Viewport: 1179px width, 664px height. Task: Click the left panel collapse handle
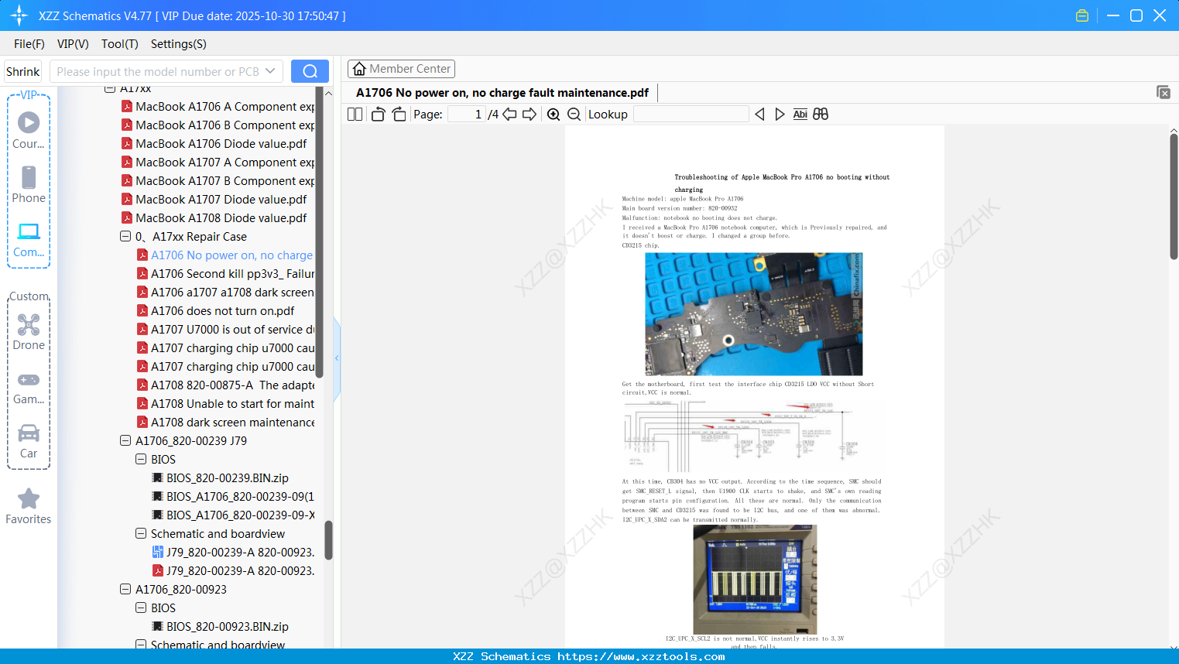337,358
